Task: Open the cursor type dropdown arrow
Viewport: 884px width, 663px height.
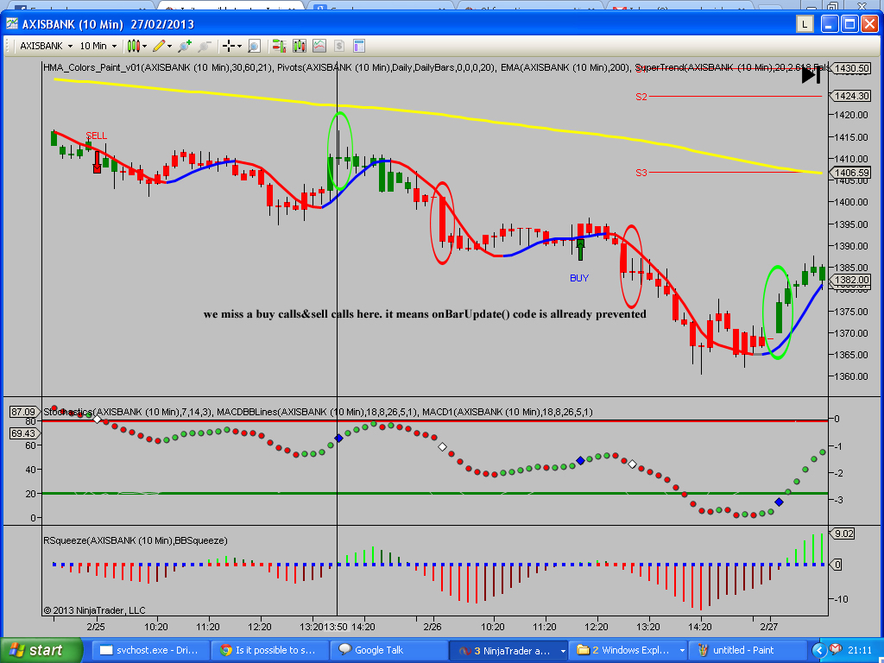Action: (239, 47)
